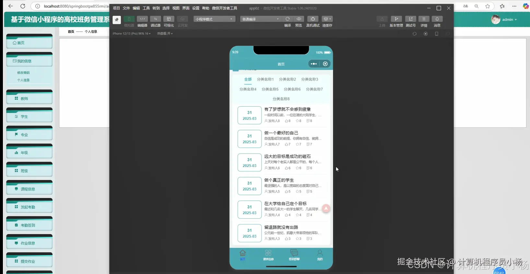The image size is (530, 274).
Task: Select the 分类名称5 category tab
Action: pos(270,89)
